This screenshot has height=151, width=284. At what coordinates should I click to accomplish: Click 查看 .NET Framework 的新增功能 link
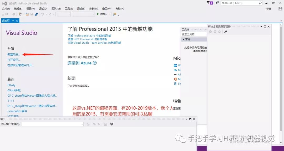88,39
